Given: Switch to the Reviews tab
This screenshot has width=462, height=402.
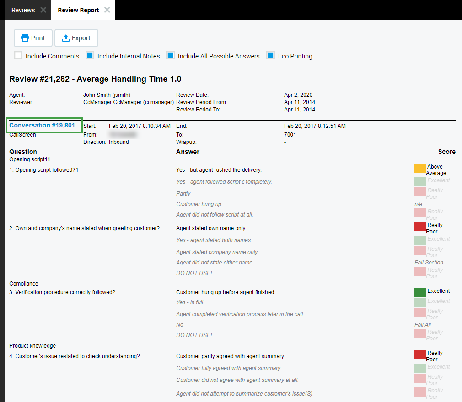Looking at the screenshot, I should [x=23, y=10].
